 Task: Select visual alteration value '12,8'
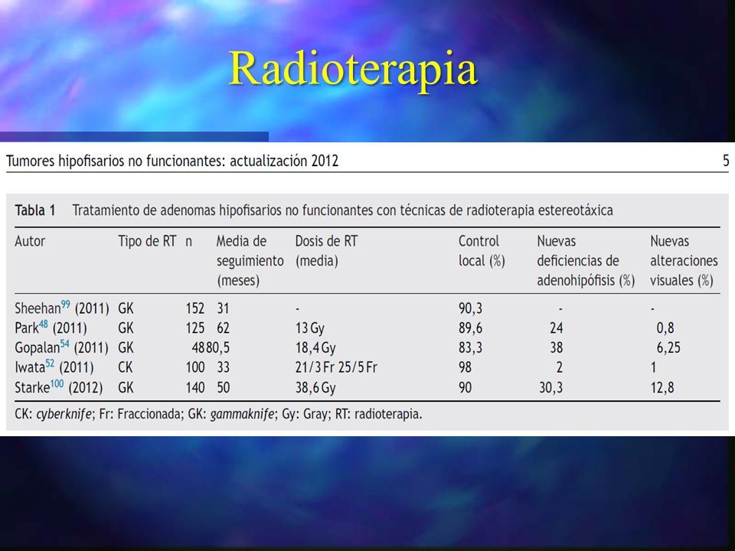click(x=662, y=388)
